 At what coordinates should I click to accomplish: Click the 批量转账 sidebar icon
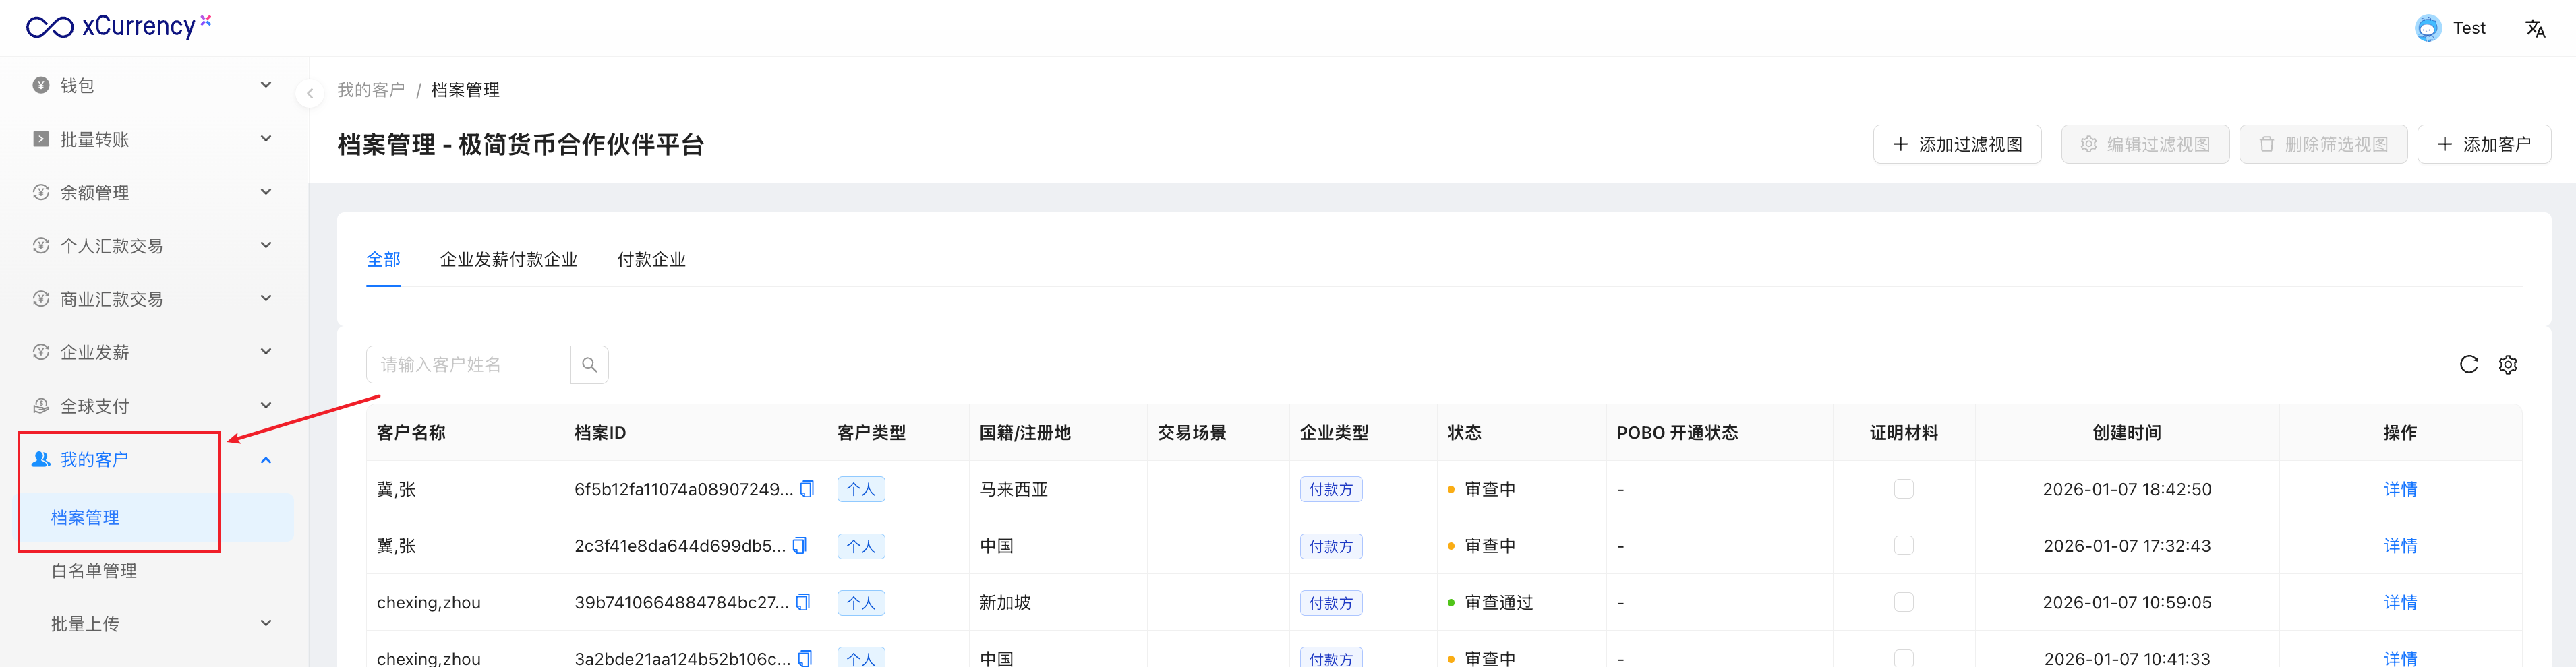pos(41,139)
